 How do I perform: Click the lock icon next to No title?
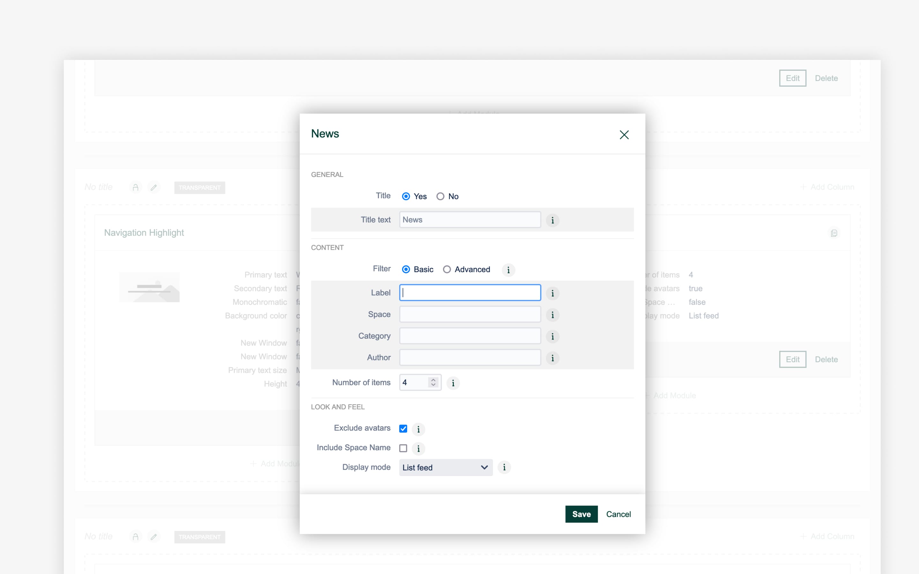[x=135, y=187]
